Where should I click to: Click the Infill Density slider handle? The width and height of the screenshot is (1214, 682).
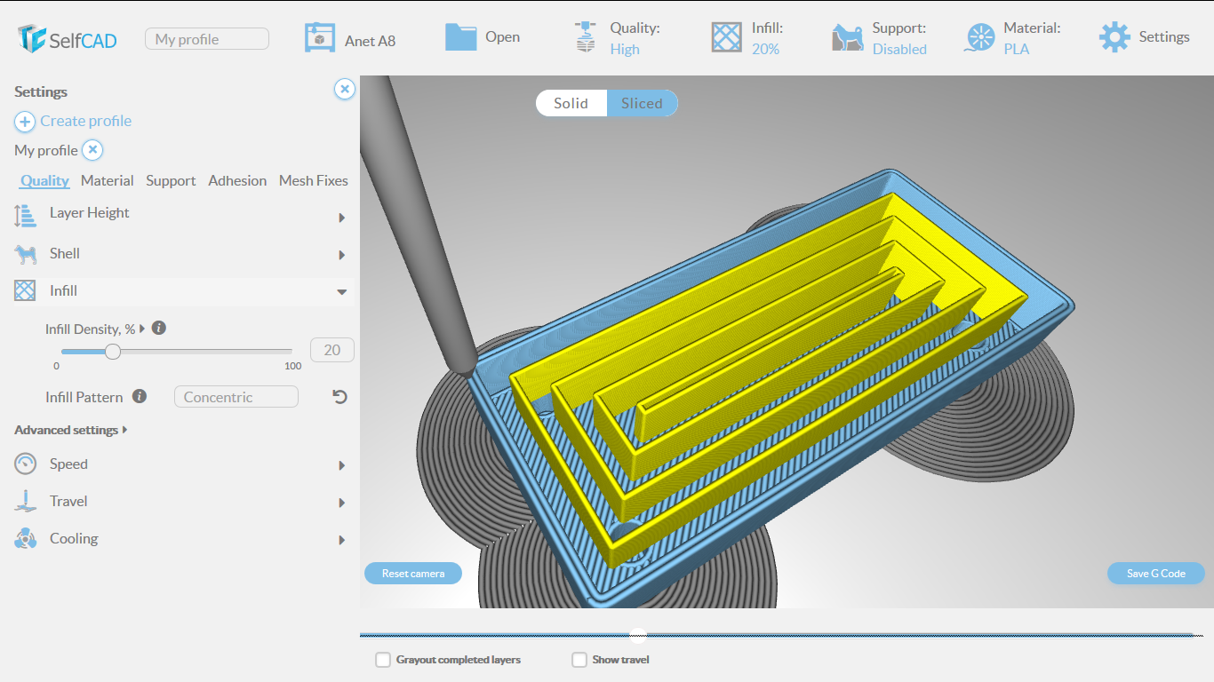113,352
